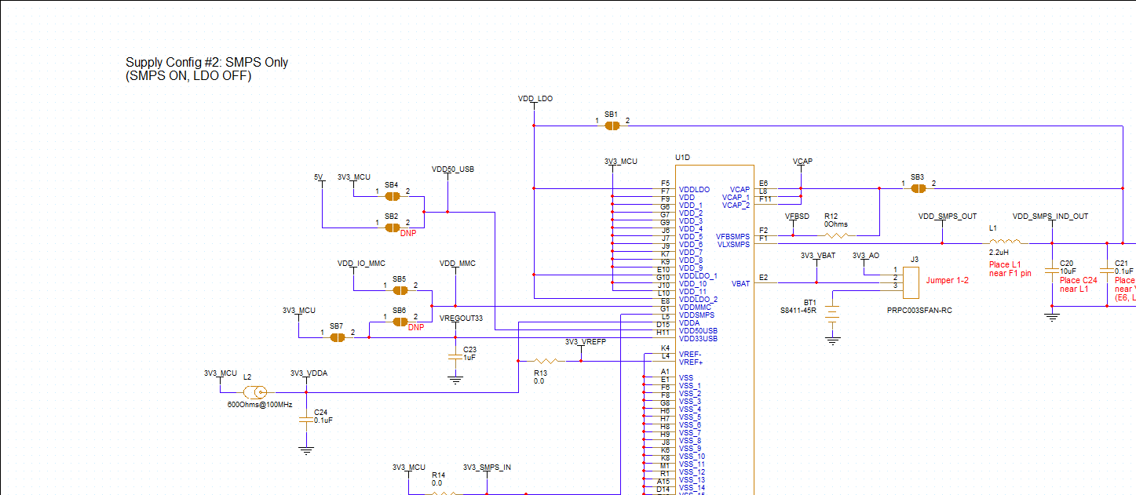Select the red 'Jumper 1-2' note
This screenshot has width=1136, height=495.
tap(947, 280)
